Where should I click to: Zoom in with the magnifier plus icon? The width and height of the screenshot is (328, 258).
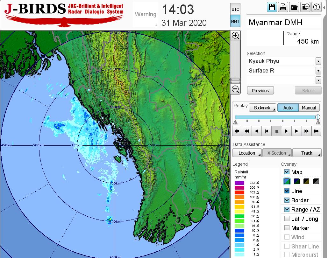[235, 35]
